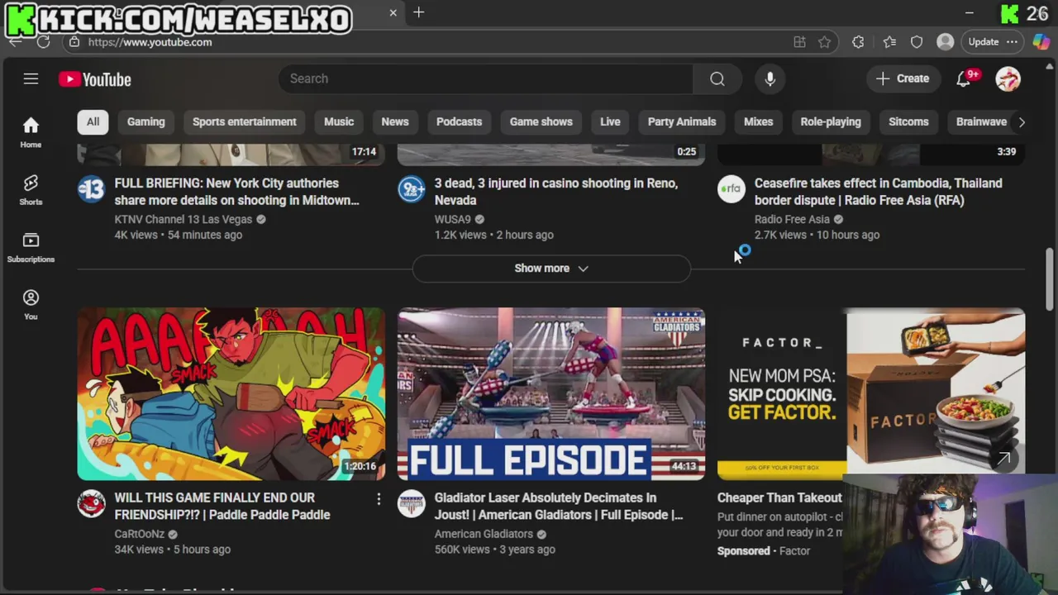Select the Gaming filter chip

click(146, 121)
